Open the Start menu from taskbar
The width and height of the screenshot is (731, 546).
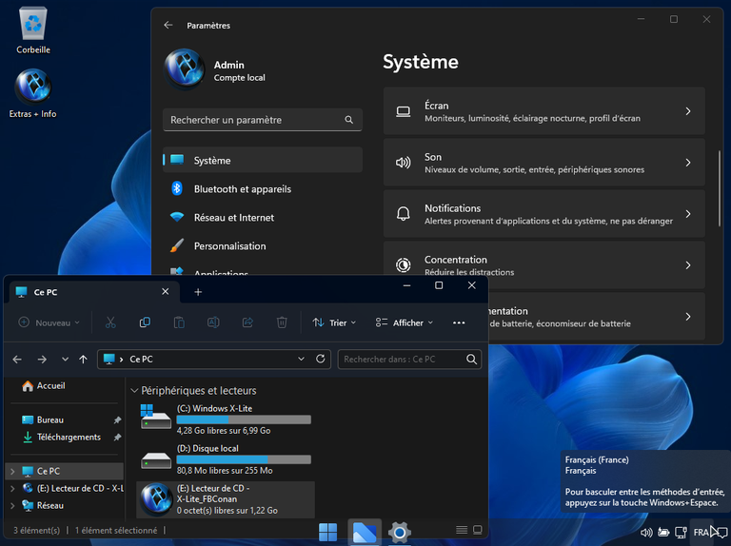[327, 532]
